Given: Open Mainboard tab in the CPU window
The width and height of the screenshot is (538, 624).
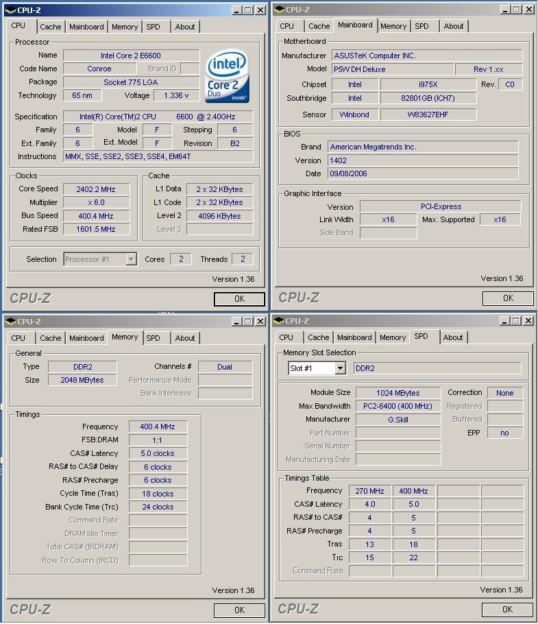Looking at the screenshot, I should (x=86, y=27).
